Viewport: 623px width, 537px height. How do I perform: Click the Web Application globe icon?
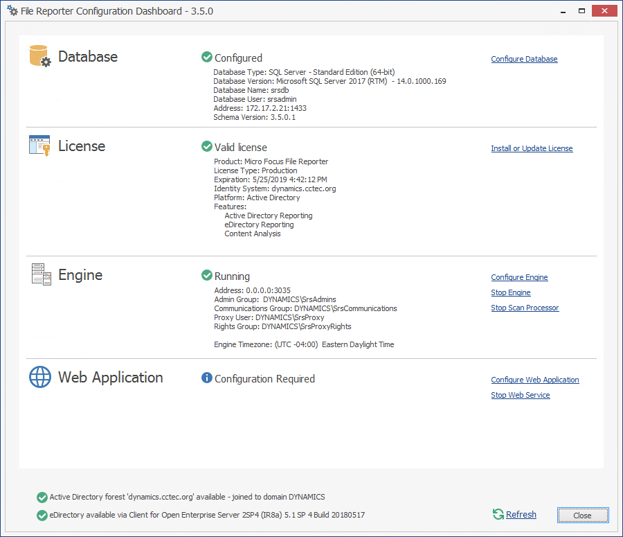coord(40,377)
